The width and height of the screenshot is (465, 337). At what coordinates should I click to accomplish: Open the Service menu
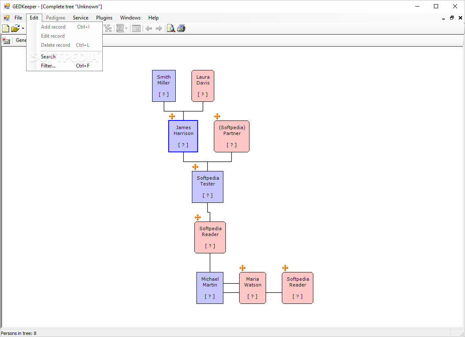click(x=81, y=18)
